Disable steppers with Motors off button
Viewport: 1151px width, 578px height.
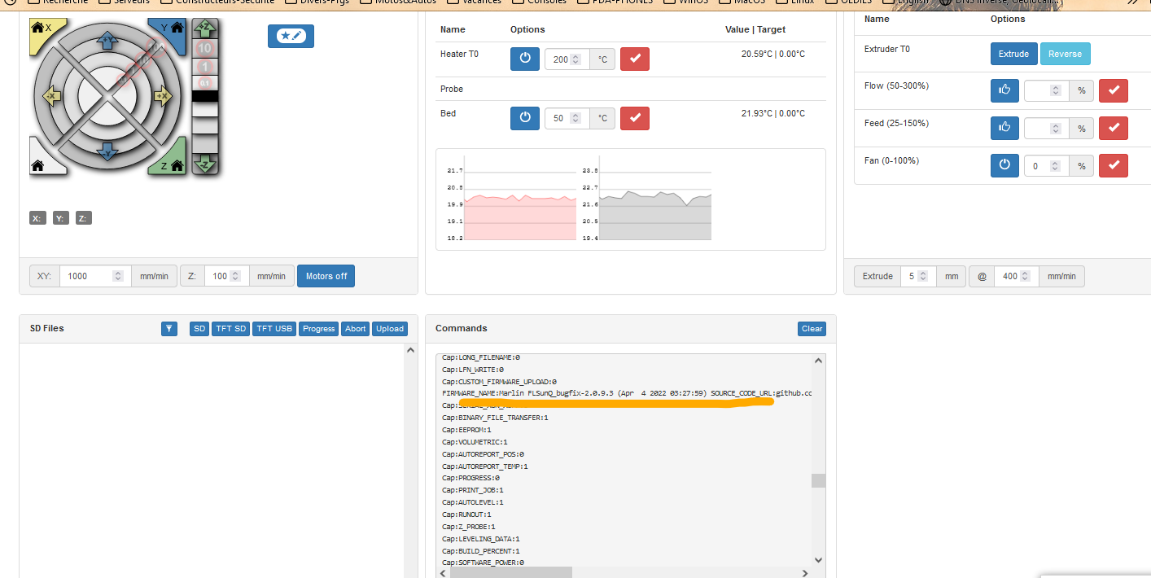pos(326,276)
